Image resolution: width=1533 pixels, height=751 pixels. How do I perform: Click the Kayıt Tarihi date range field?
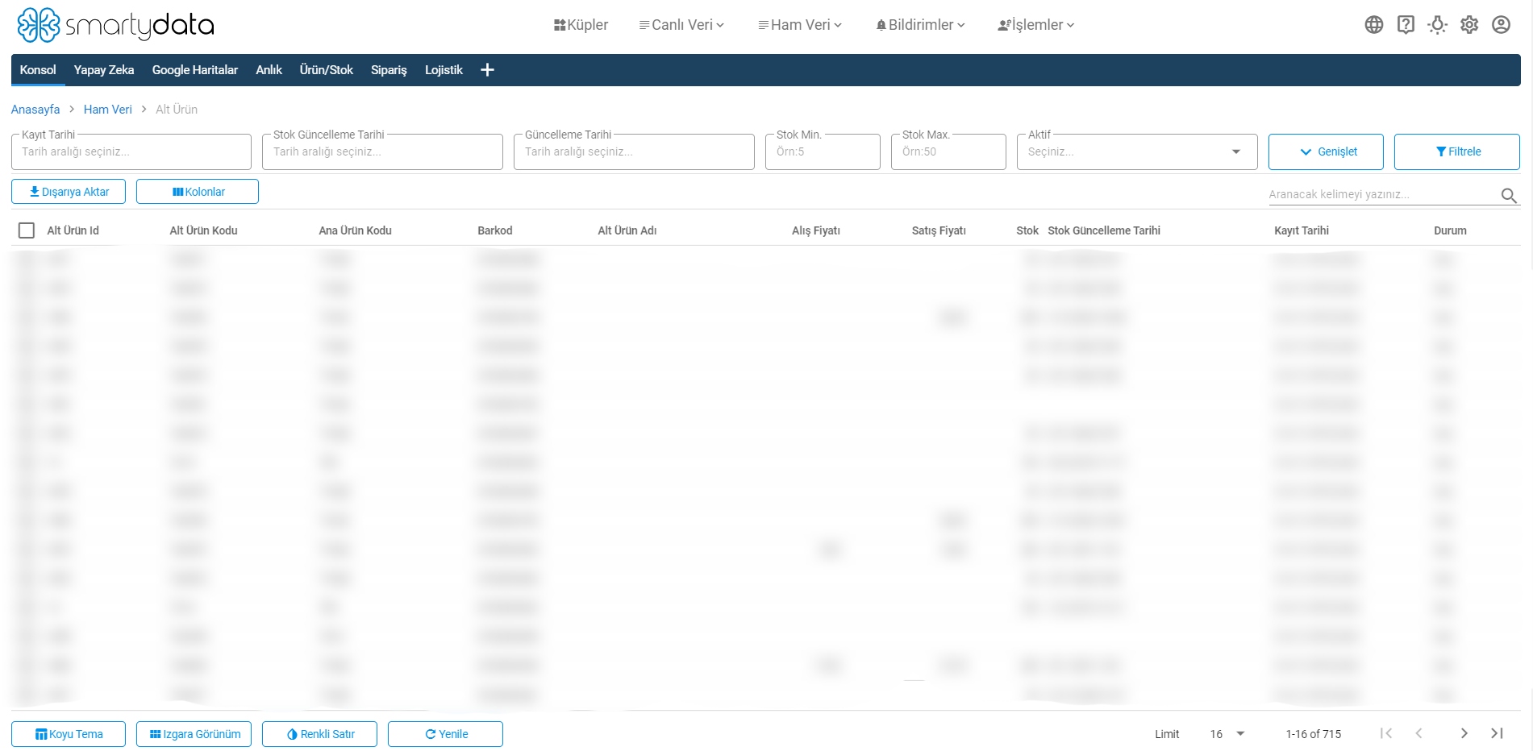pyautogui.click(x=131, y=151)
